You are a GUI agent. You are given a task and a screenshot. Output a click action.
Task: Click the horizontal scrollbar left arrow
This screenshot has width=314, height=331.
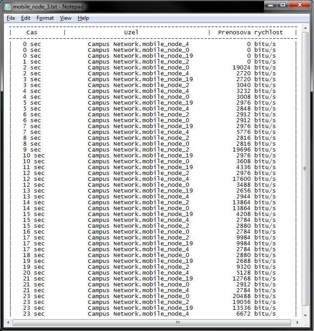pos(8,322)
